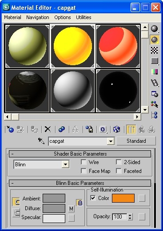
Task: Click the Make Material Copy icon
Action: point(62,129)
